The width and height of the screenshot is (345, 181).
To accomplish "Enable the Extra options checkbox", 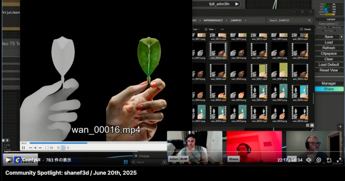I will (337, 24).
